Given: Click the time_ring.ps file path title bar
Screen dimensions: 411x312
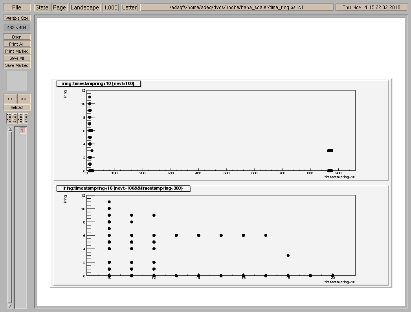Looking at the screenshot, I should click(x=237, y=7).
